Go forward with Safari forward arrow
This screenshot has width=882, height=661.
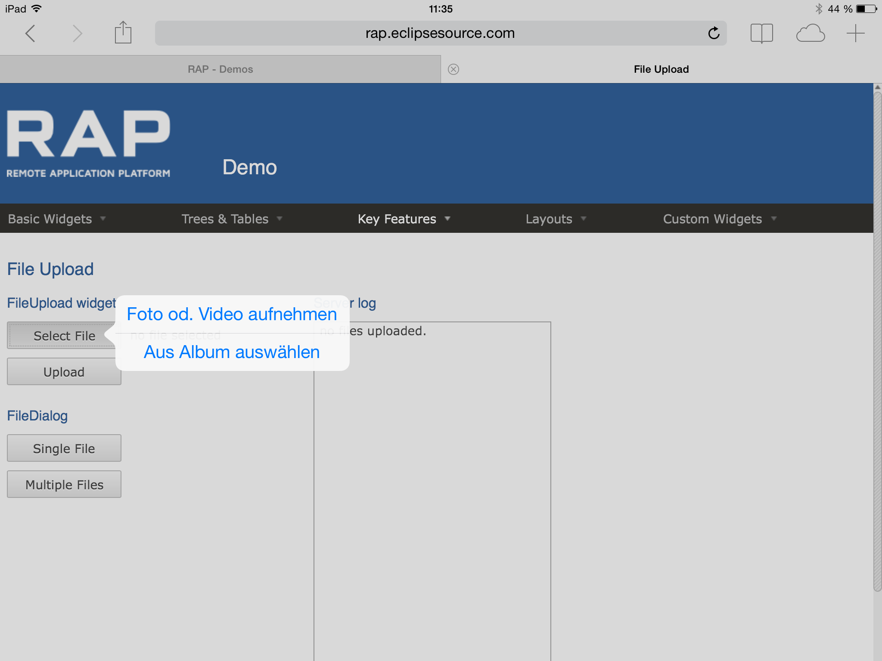(77, 33)
